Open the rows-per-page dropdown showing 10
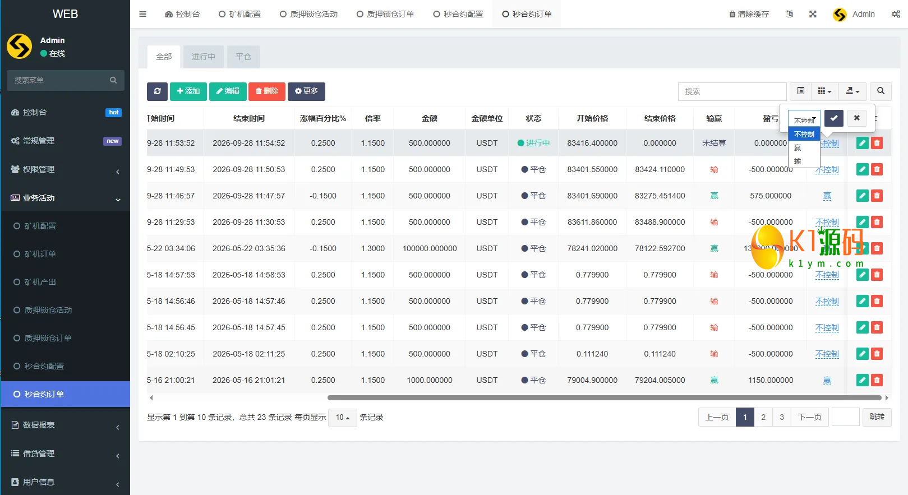The image size is (908, 495). [343, 418]
